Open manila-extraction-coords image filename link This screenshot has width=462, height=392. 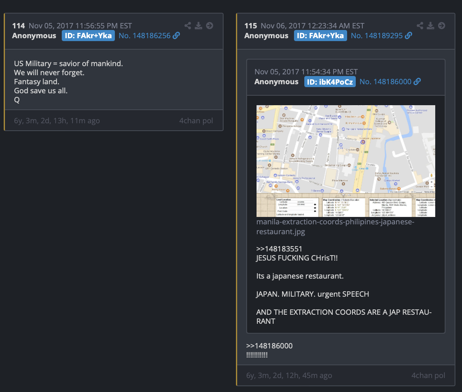point(335,227)
